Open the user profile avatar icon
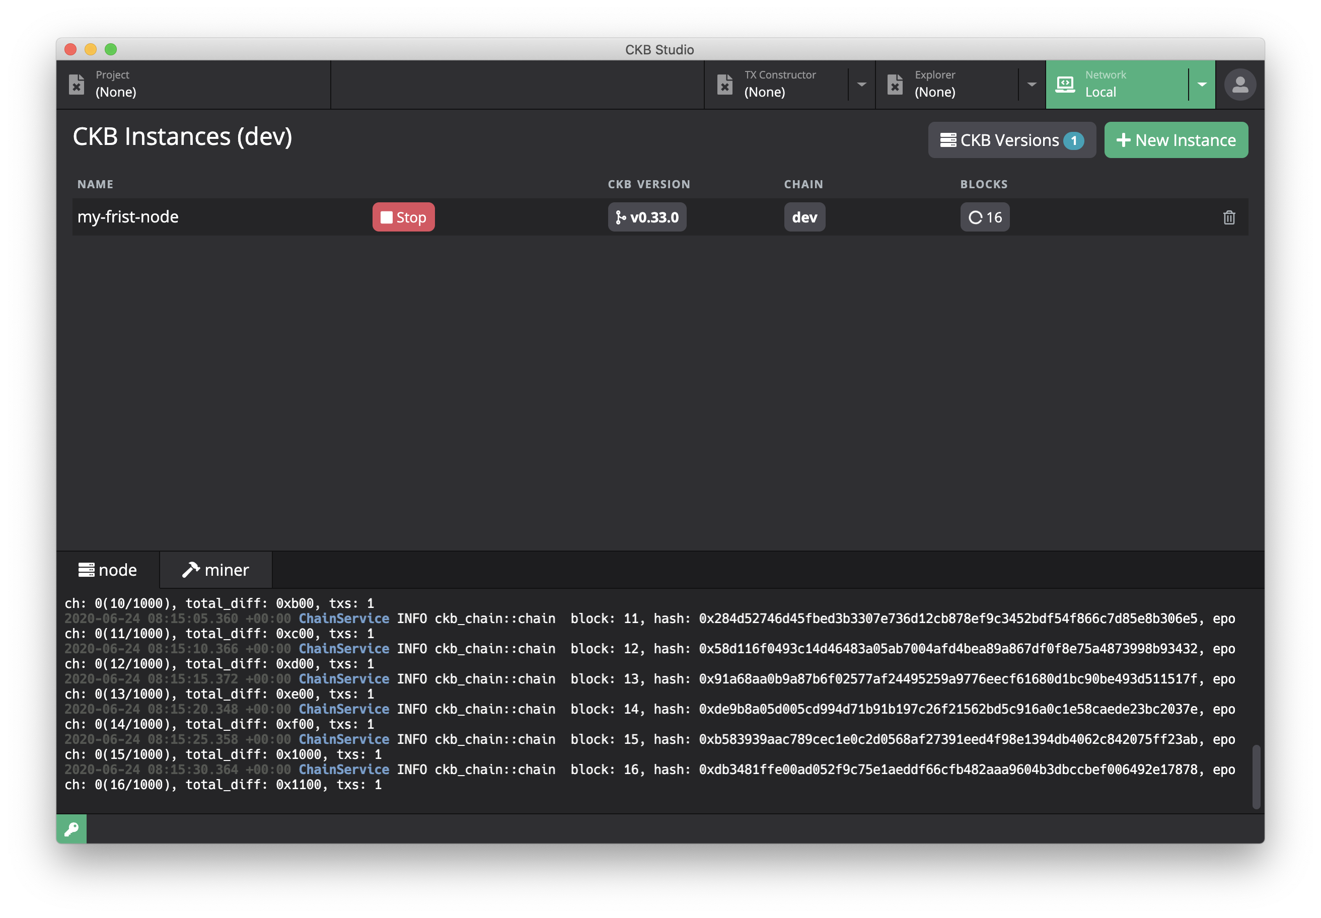Viewport: 1321px width, 918px height. click(x=1240, y=85)
